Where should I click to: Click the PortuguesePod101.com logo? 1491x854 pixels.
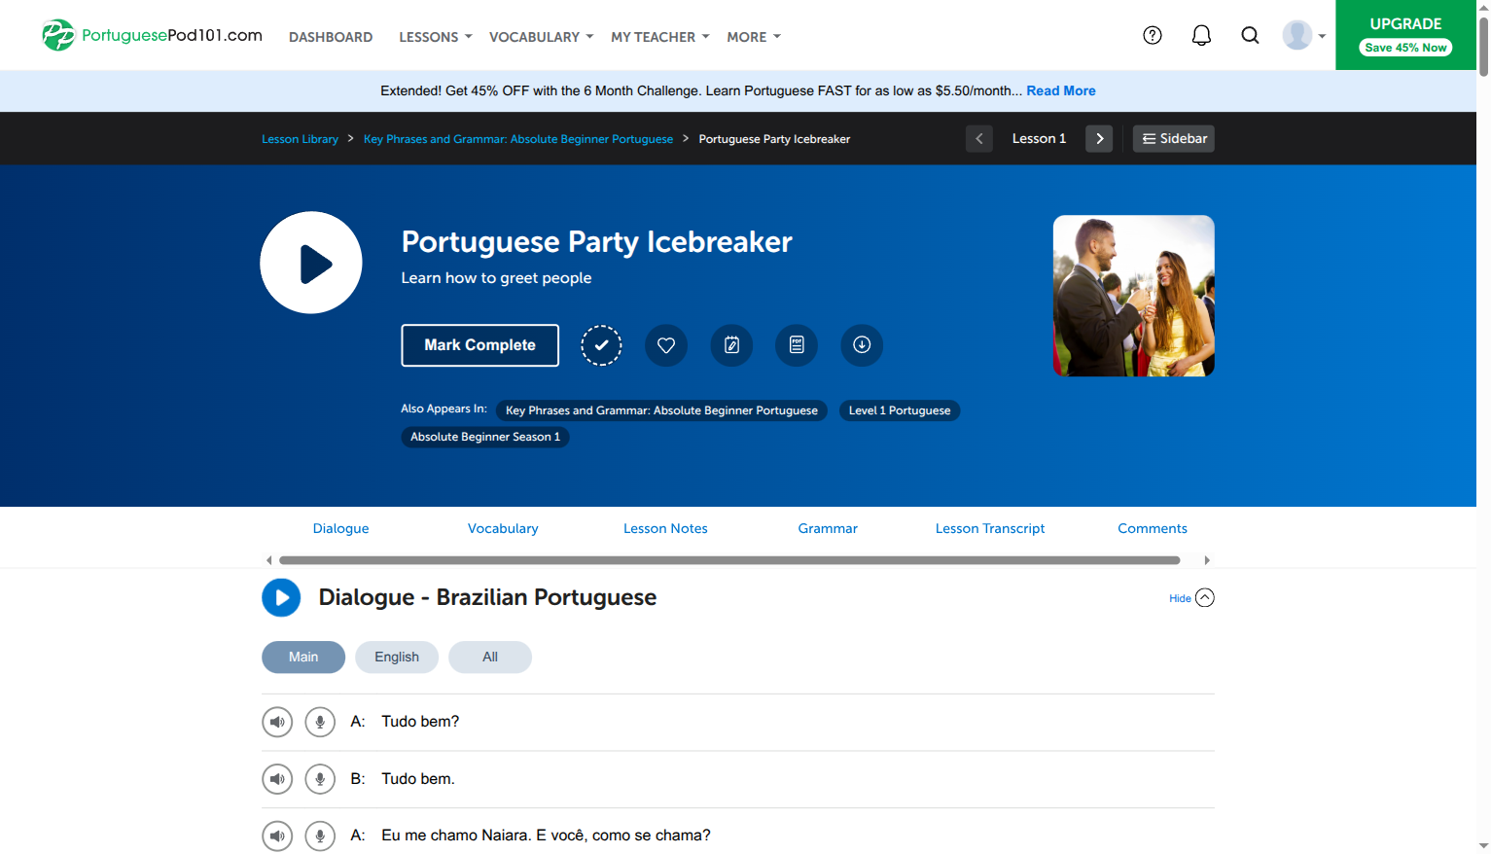pos(152,35)
